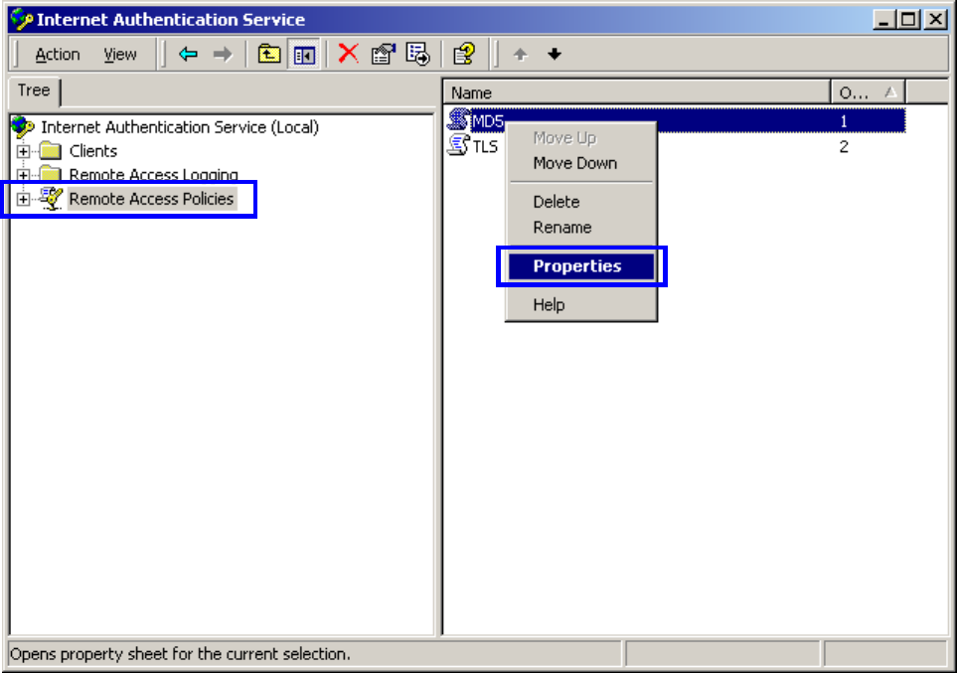The image size is (957, 673).
Task: Click the Internet Authentication Service root icon
Action: click(23, 126)
